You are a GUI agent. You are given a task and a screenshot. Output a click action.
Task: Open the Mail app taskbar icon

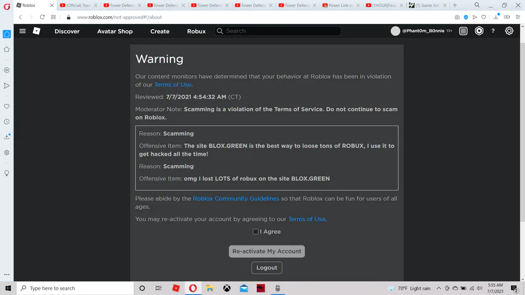tap(244, 288)
